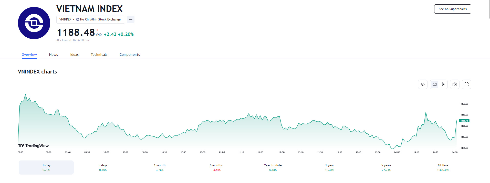Switch to area chart view
490x183 pixels.
[x=434, y=84]
